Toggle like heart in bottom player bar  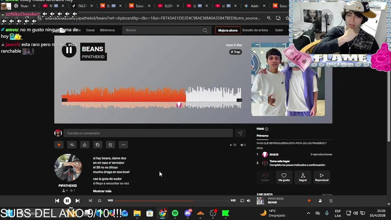[x=309, y=201]
